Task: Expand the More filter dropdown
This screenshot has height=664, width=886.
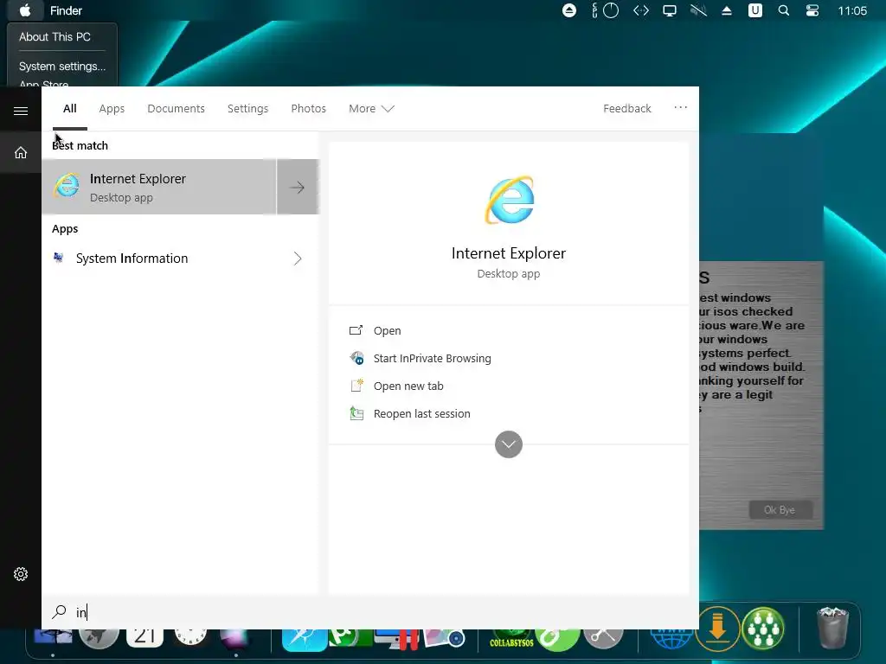Action: click(x=371, y=108)
